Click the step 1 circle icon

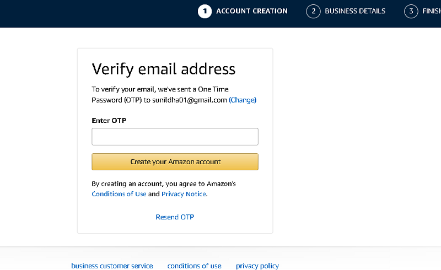pyautogui.click(x=205, y=11)
